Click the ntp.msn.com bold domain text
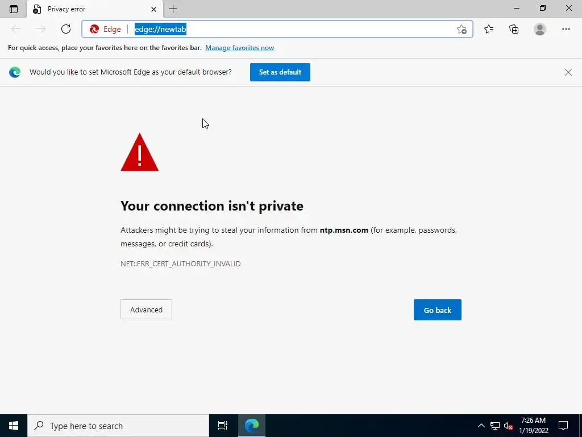The image size is (582, 437). [344, 230]
